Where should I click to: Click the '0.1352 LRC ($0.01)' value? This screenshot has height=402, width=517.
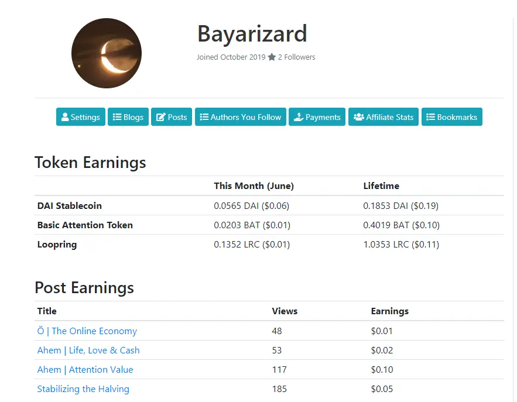pos(252,245)
